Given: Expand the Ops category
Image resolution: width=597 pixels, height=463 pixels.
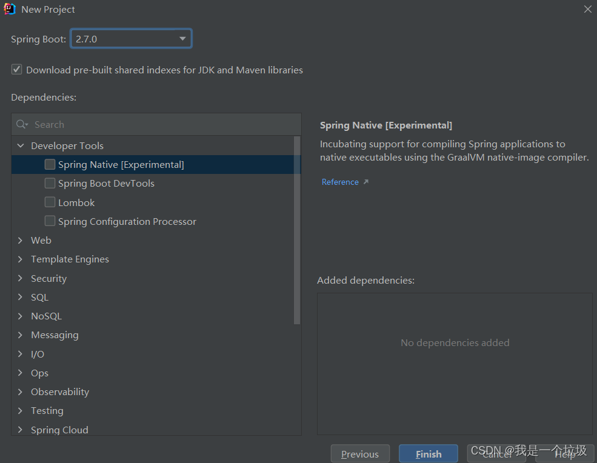Looking at the screenshot, I should (x=21, y=373).
